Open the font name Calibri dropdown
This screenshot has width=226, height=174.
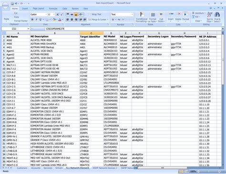click(46, 14)
